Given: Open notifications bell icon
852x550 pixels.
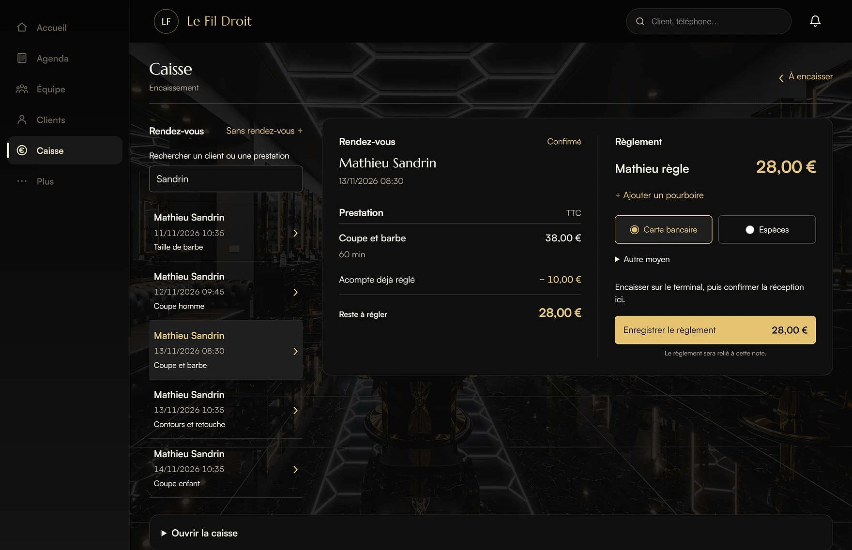Looking at the screenshot, I should (815, 21).
